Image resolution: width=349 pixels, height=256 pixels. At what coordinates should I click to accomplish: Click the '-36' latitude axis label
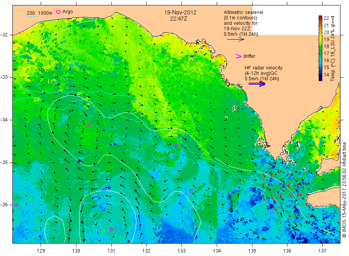4,205
